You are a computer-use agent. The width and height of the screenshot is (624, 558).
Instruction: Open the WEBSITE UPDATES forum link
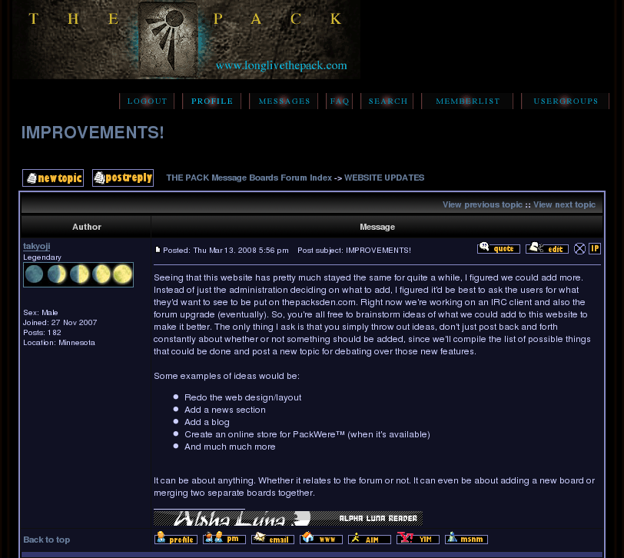(x=383, y=178)
